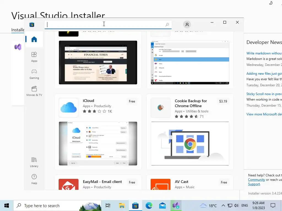The image size is (282, 211).
Task: Open 'Adding new files just got' news link
Action: (x=264, y=74)
